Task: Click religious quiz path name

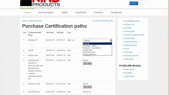Action: pos(33,55)
